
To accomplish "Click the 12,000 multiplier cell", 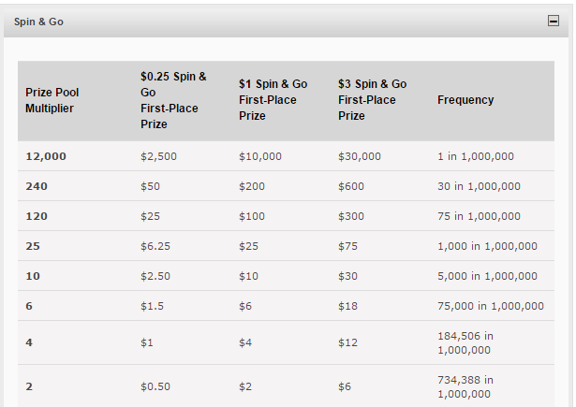I will (x=46, y=156).
